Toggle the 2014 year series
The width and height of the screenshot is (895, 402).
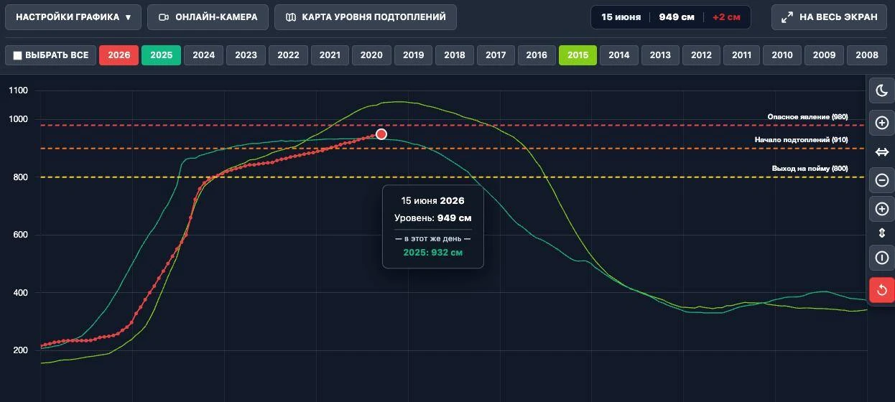tap(618, 55)
